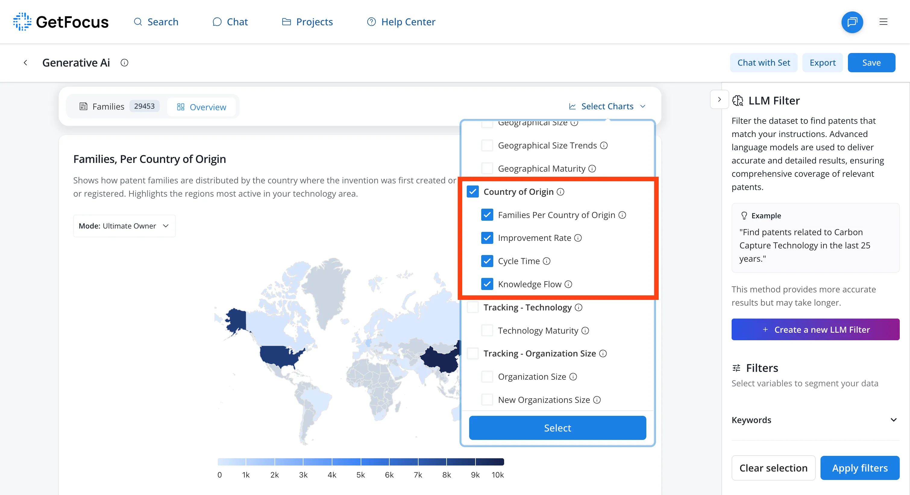Open Projects in top navigation
Viewport: 910px width, 495px height.
[x=307, y=22]
